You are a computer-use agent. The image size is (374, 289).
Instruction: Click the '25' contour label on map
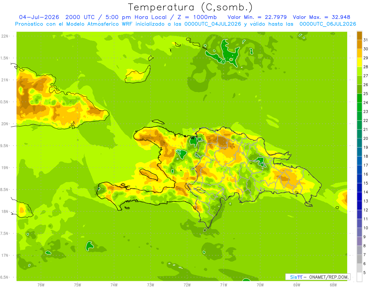click(223, 60)
